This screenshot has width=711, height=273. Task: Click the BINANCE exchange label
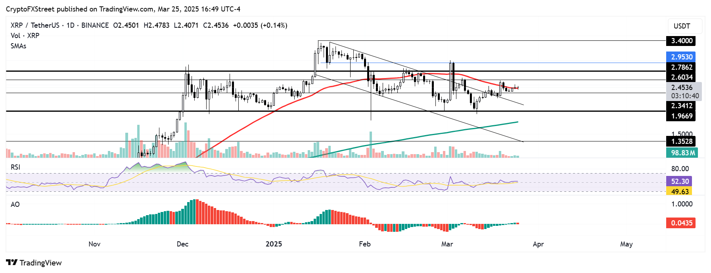[x=95, y=25]
